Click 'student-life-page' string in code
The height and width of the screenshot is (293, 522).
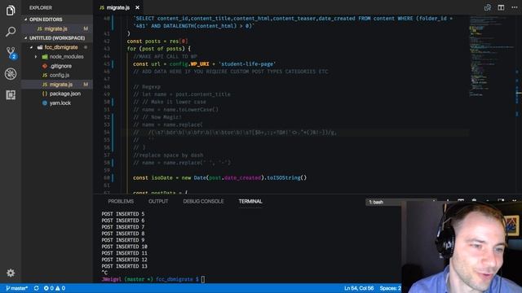[x=247, y=64]
